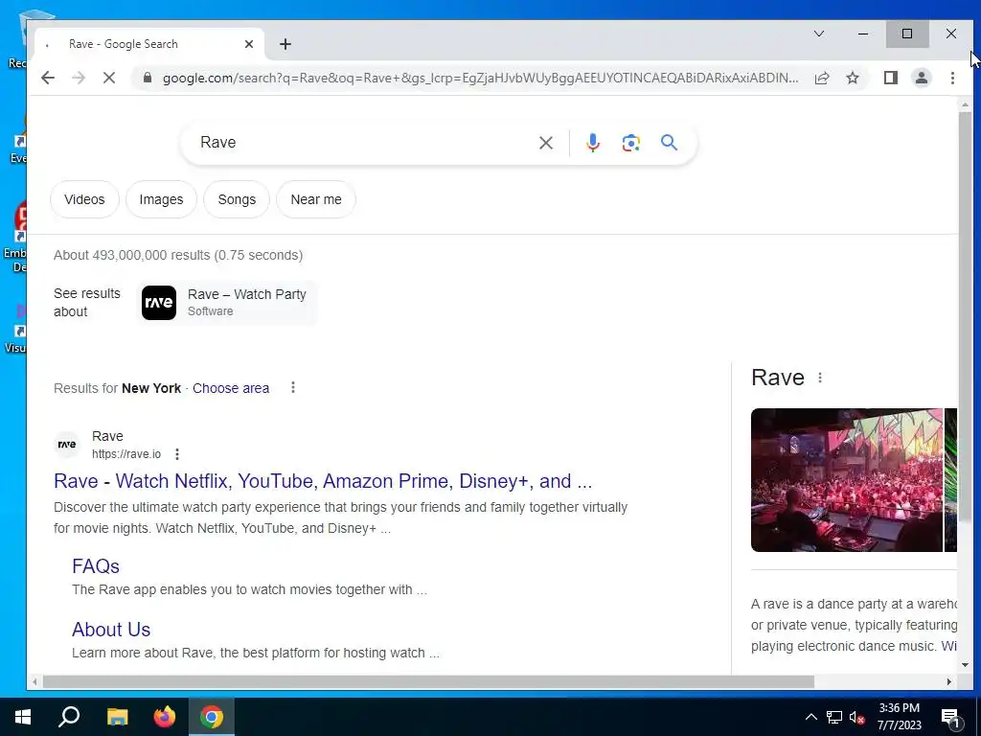
Task: Open the Chrome side panel
Action: point(891,78)
